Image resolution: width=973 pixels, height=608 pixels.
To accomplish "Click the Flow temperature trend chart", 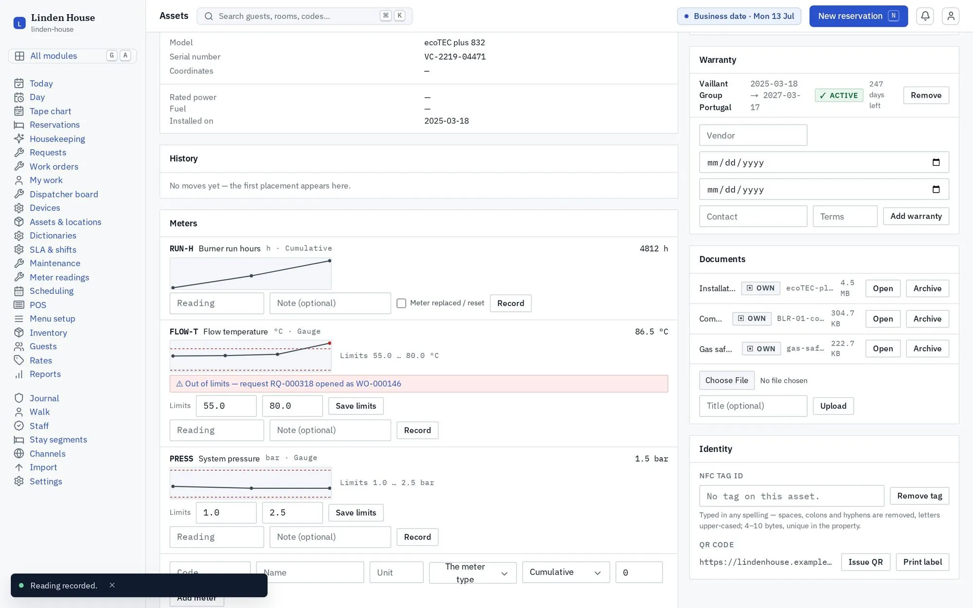I will click(251, 356).
